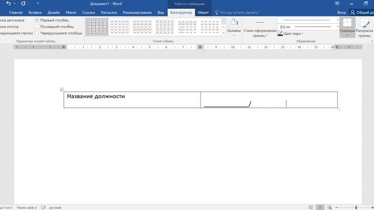Click inside the right table cell
Viewport: 374px width, 210px height.
pos(269,100)
